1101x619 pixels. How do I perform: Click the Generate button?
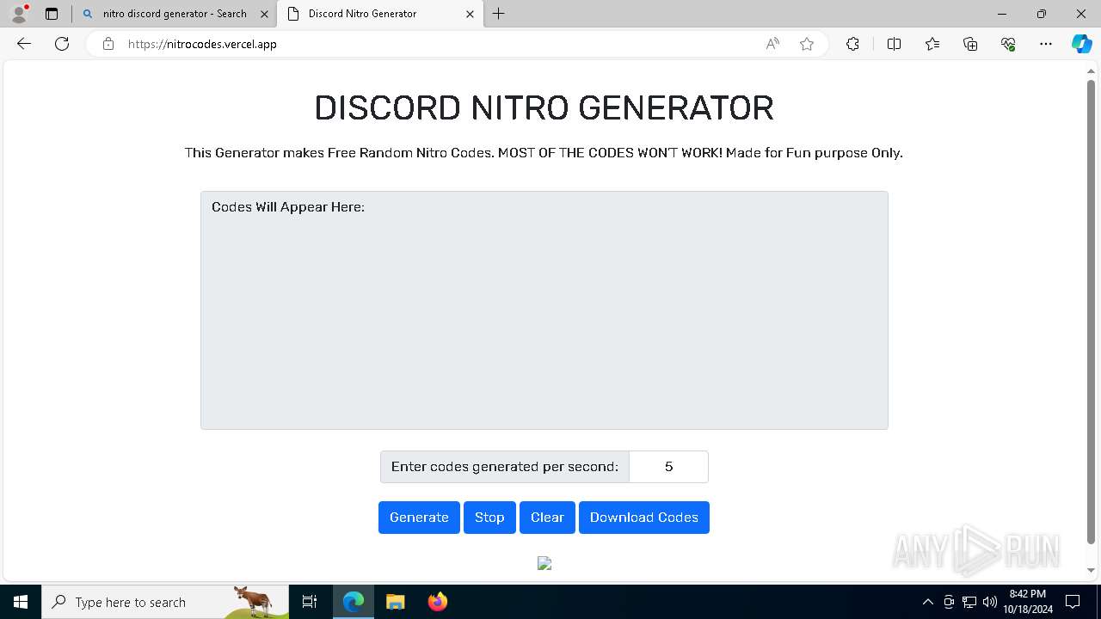pos(419,518)
